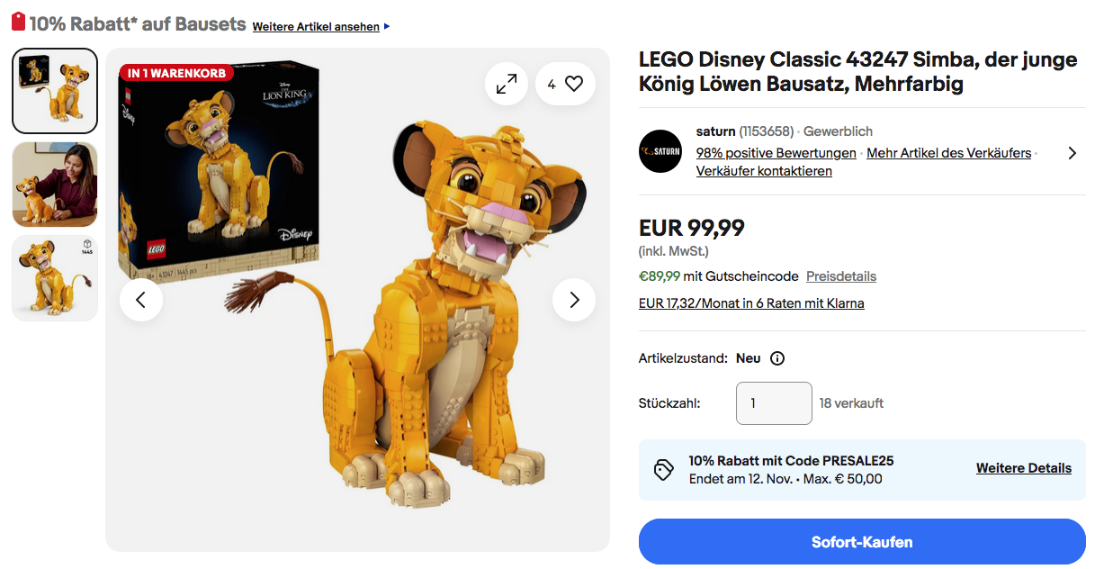View 98% positive Bewertungen

click(x=776, y=153)
